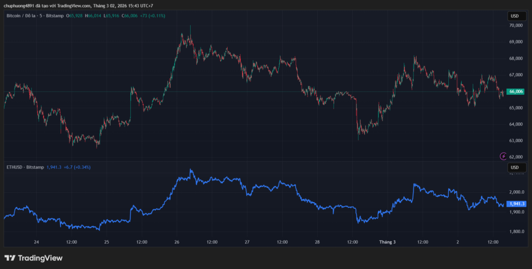Click the blue 1,941.3 ETH price label

click(516, 204)
